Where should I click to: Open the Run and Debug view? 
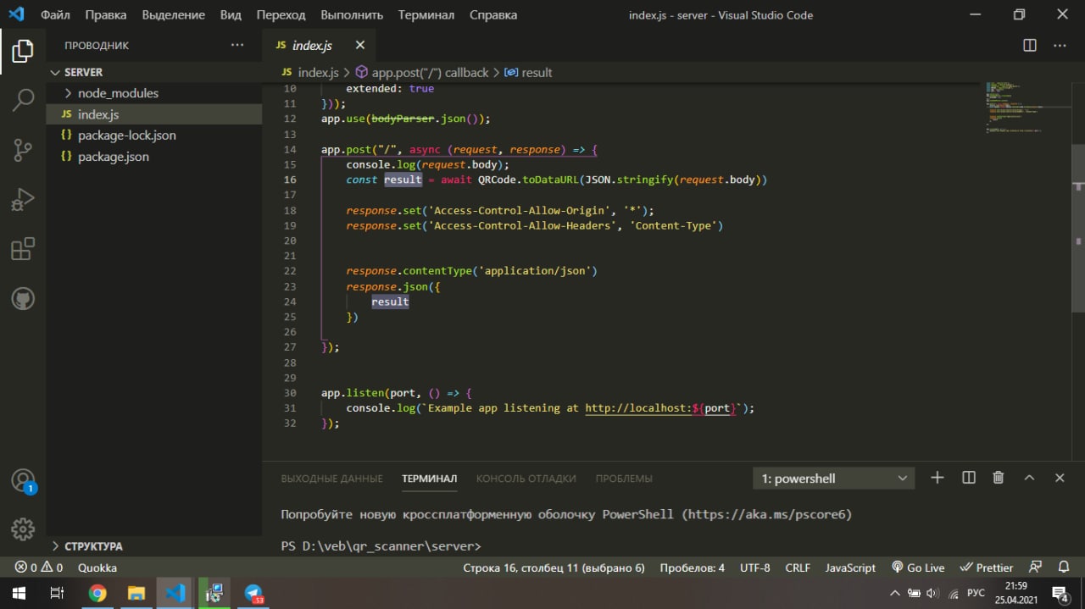(23, 200)
